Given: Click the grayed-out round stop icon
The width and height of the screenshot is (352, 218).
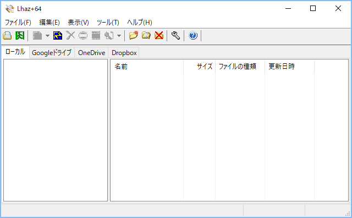Looking at the screenshot, I should point(83,36).
